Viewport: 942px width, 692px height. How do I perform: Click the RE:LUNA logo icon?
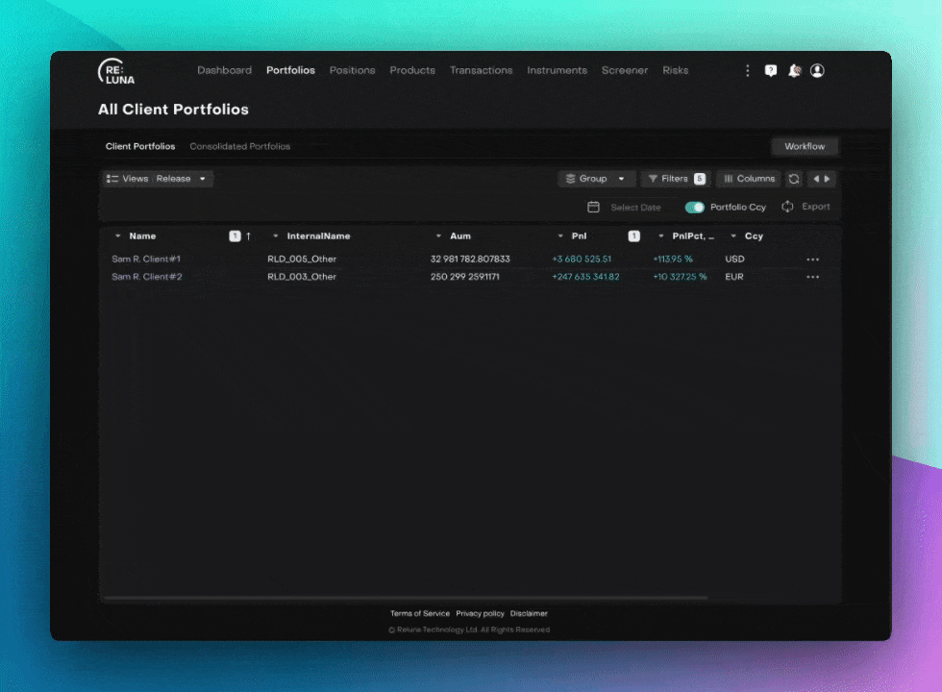click(x=115, y=71)
